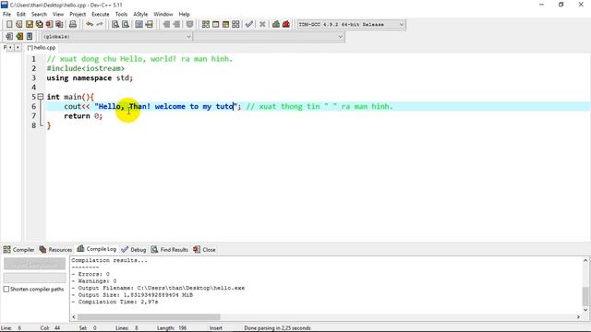
Task: Compile the program using the Compile icon
Action: pyautogui.click(x=206, y=25)
